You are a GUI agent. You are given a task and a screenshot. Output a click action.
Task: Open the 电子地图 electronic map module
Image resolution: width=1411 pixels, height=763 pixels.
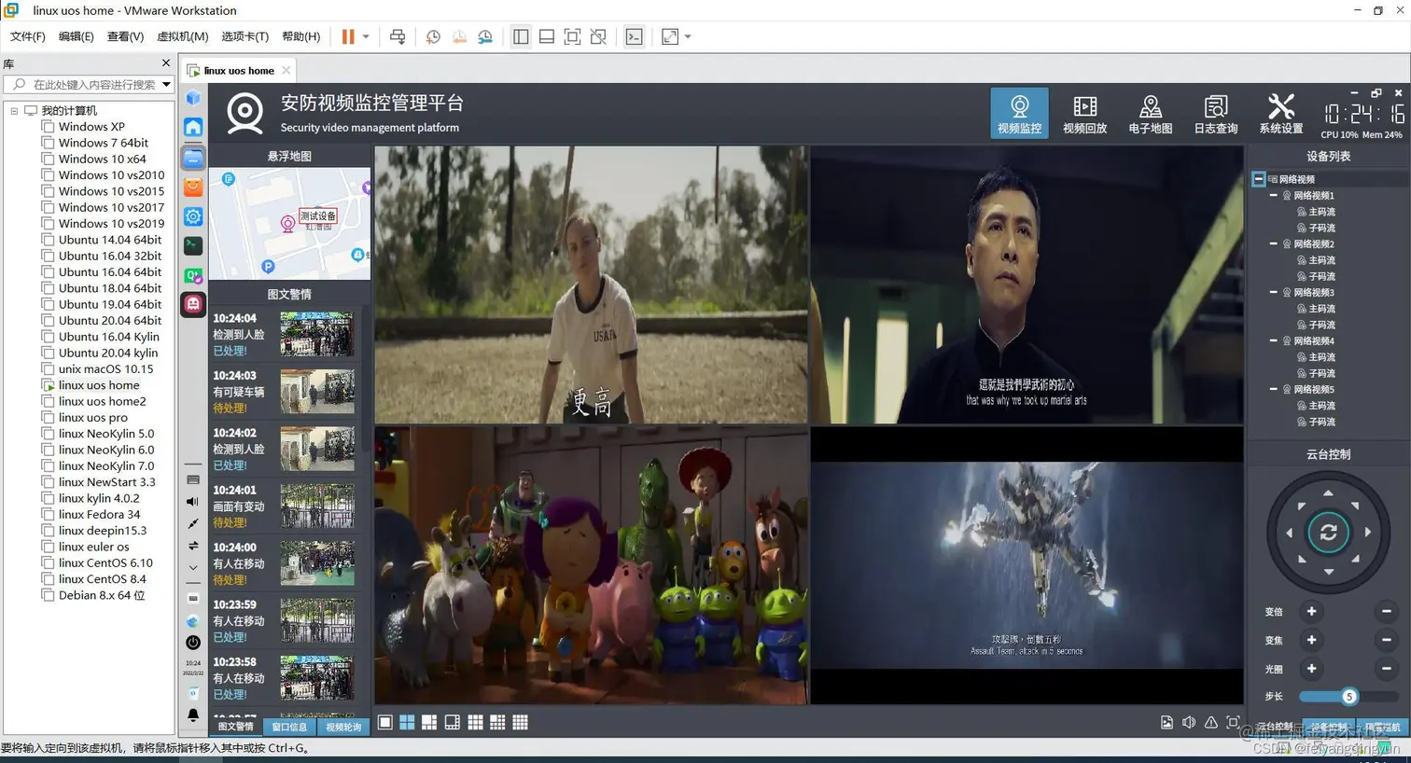pos(1150,114)
